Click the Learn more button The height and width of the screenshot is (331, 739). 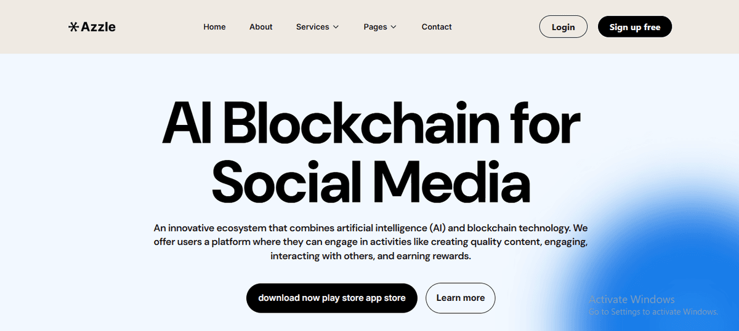(460, 298)
